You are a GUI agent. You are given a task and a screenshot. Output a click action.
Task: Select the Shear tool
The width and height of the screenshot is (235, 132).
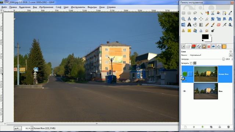click(224, 19)
